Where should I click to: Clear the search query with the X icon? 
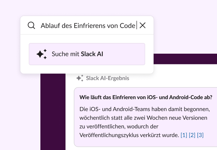(x=143, y=25)
